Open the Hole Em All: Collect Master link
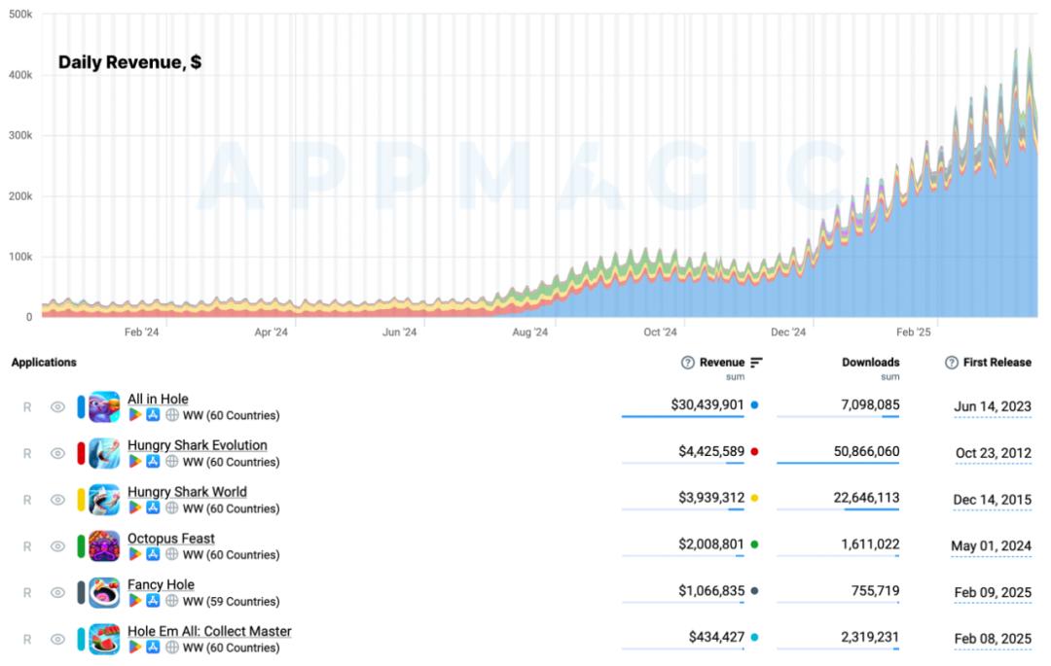Screen dimensions: 1051x666 pyautogui.click(x=209, y=631)
